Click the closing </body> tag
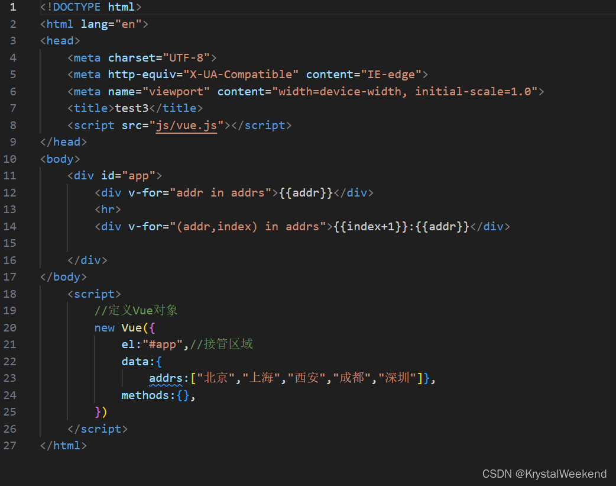Screen dimensions: 616x486 63,277
